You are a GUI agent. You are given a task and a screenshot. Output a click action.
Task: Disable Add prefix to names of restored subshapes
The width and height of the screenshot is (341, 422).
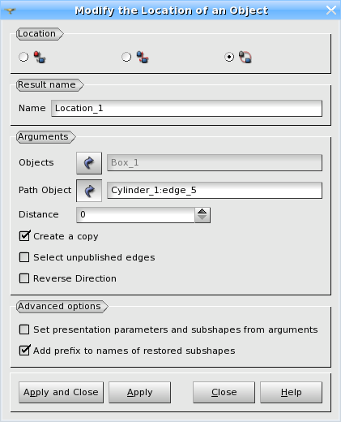pos(24,351)
